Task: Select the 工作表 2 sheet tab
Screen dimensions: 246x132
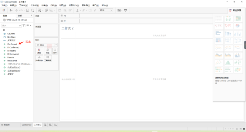Action: (38, 125)
